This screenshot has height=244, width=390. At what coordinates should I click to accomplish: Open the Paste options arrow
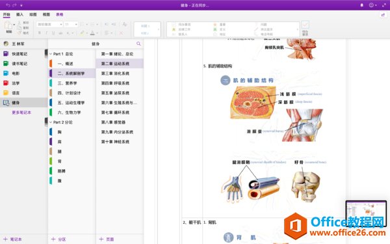(x=14, y=25)
